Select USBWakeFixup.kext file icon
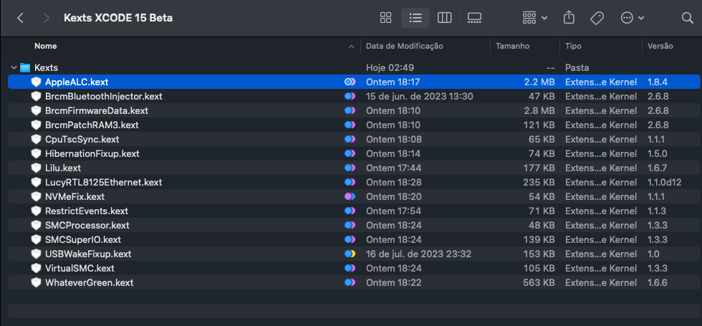The width and height of the screenshot is (702, 326). click(x=37, y=254)
